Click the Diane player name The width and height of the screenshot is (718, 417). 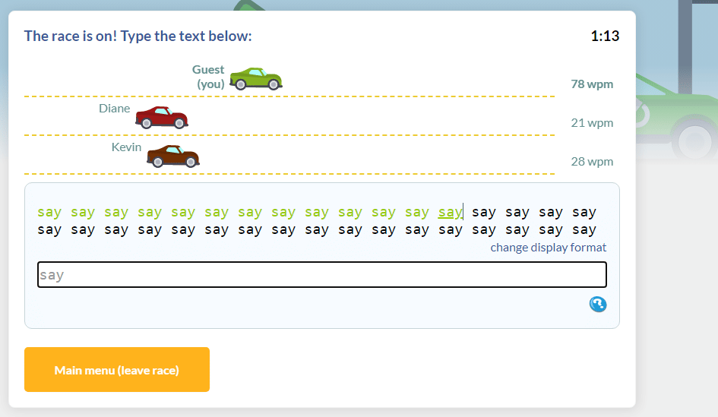pos(115,109)
